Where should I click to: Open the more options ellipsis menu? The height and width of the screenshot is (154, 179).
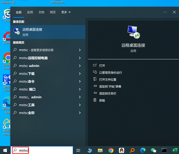(x=165, y=12)
